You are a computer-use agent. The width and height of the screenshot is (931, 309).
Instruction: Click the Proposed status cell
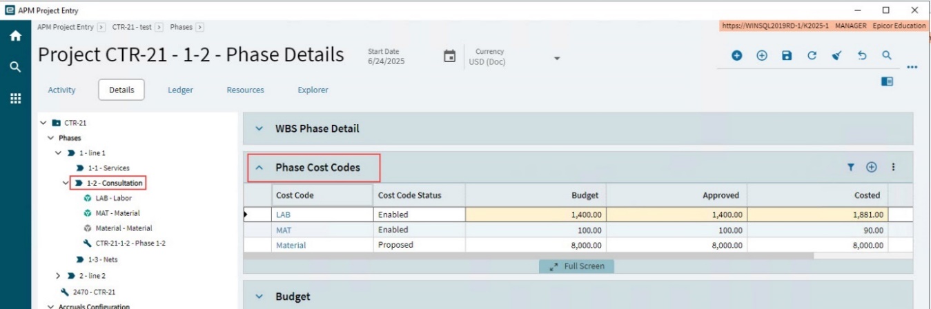419,245
